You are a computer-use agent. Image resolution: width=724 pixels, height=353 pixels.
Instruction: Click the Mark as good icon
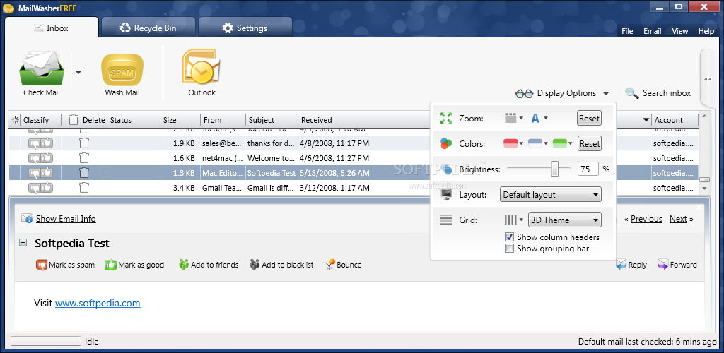[111, 265]
